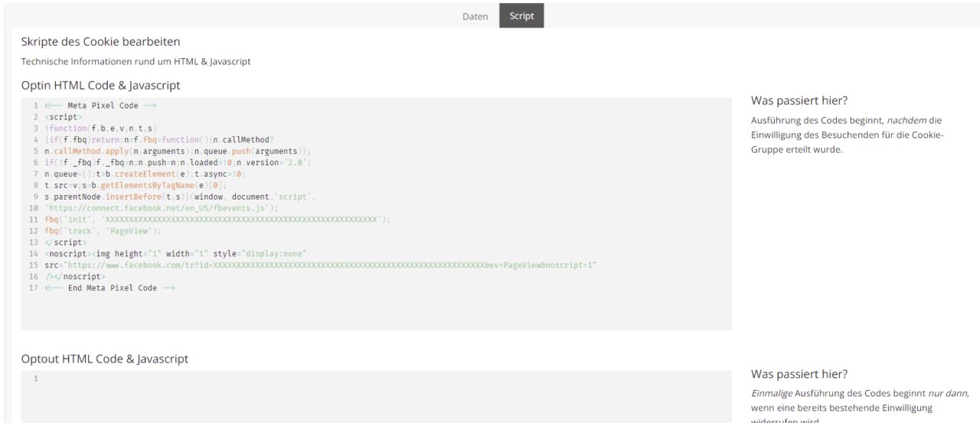Image resolution: width=980 pixels, height=423 pixels.
Task: Click the empty area below the Optin code
Action: [x=375, y=314]
